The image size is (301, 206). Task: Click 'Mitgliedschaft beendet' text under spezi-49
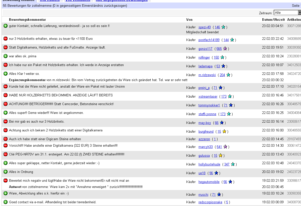pyautogui.click(x=203, y=32)
